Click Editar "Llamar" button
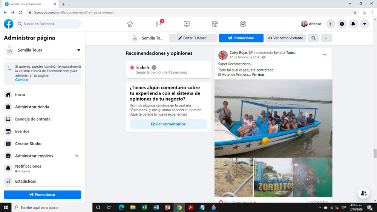The height and width of the screenshot is (212, 377). (x=193, y=38)
